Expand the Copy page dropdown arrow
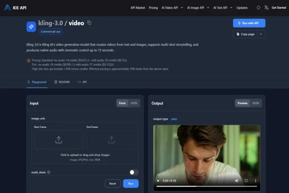This screenshot has width=289, height=193. (x=261, y=34)
